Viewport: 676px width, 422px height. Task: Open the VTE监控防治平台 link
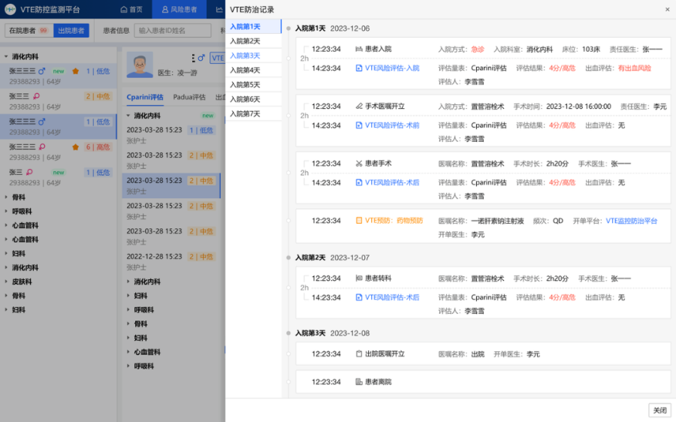point(631,222)
